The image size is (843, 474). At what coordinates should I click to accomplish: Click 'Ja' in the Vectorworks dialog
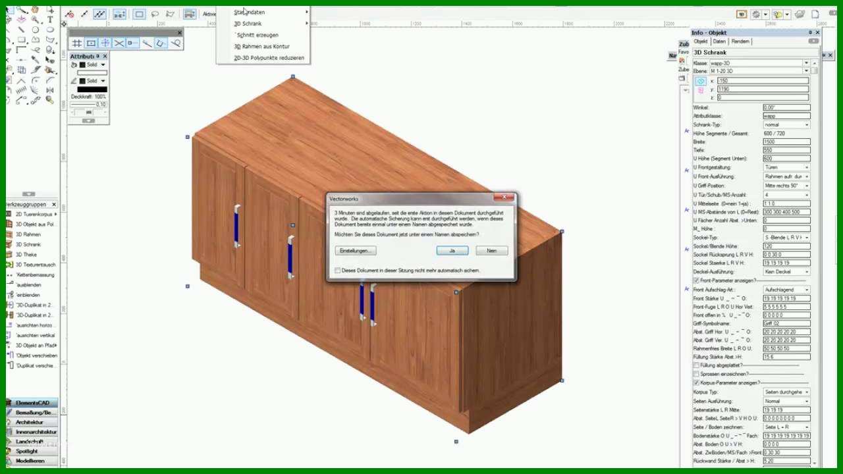point(452,251)
